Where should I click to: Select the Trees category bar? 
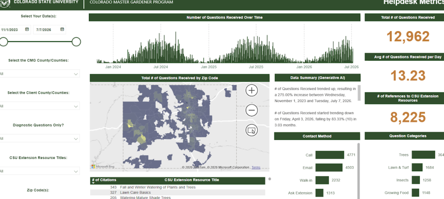click(423, 154)
